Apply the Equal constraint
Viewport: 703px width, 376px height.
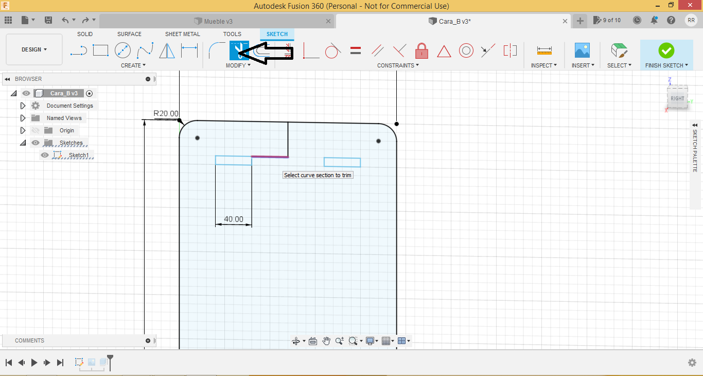[355, 50]
